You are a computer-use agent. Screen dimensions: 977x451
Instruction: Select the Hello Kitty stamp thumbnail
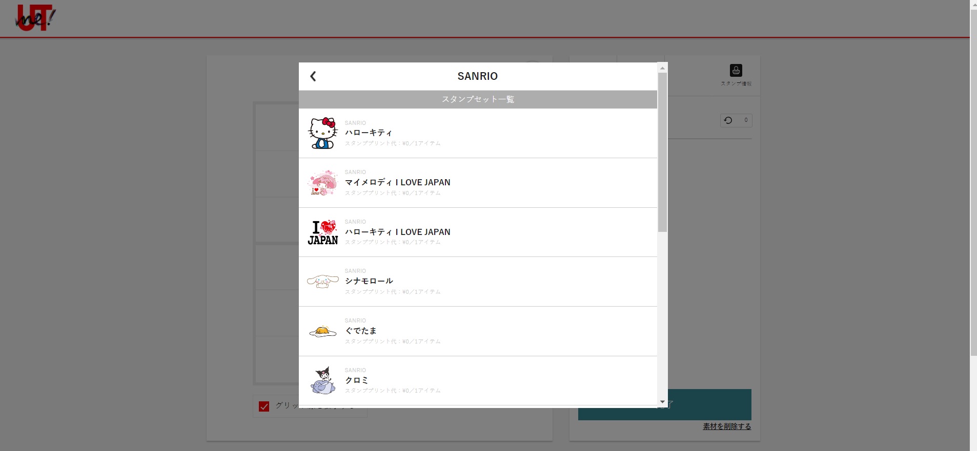tap(323, 133)
